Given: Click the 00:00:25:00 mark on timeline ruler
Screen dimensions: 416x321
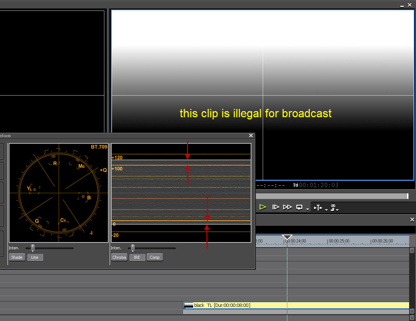Looking at the screenshot, I should click(x=328, y=241).
